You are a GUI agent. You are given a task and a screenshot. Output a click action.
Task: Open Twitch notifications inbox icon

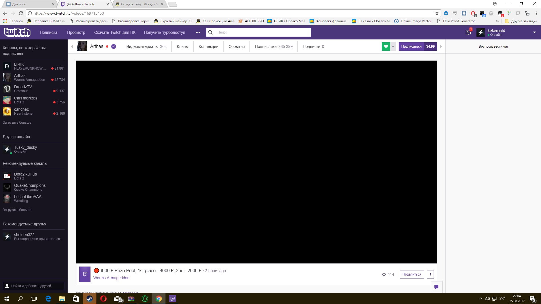[468, 32]
